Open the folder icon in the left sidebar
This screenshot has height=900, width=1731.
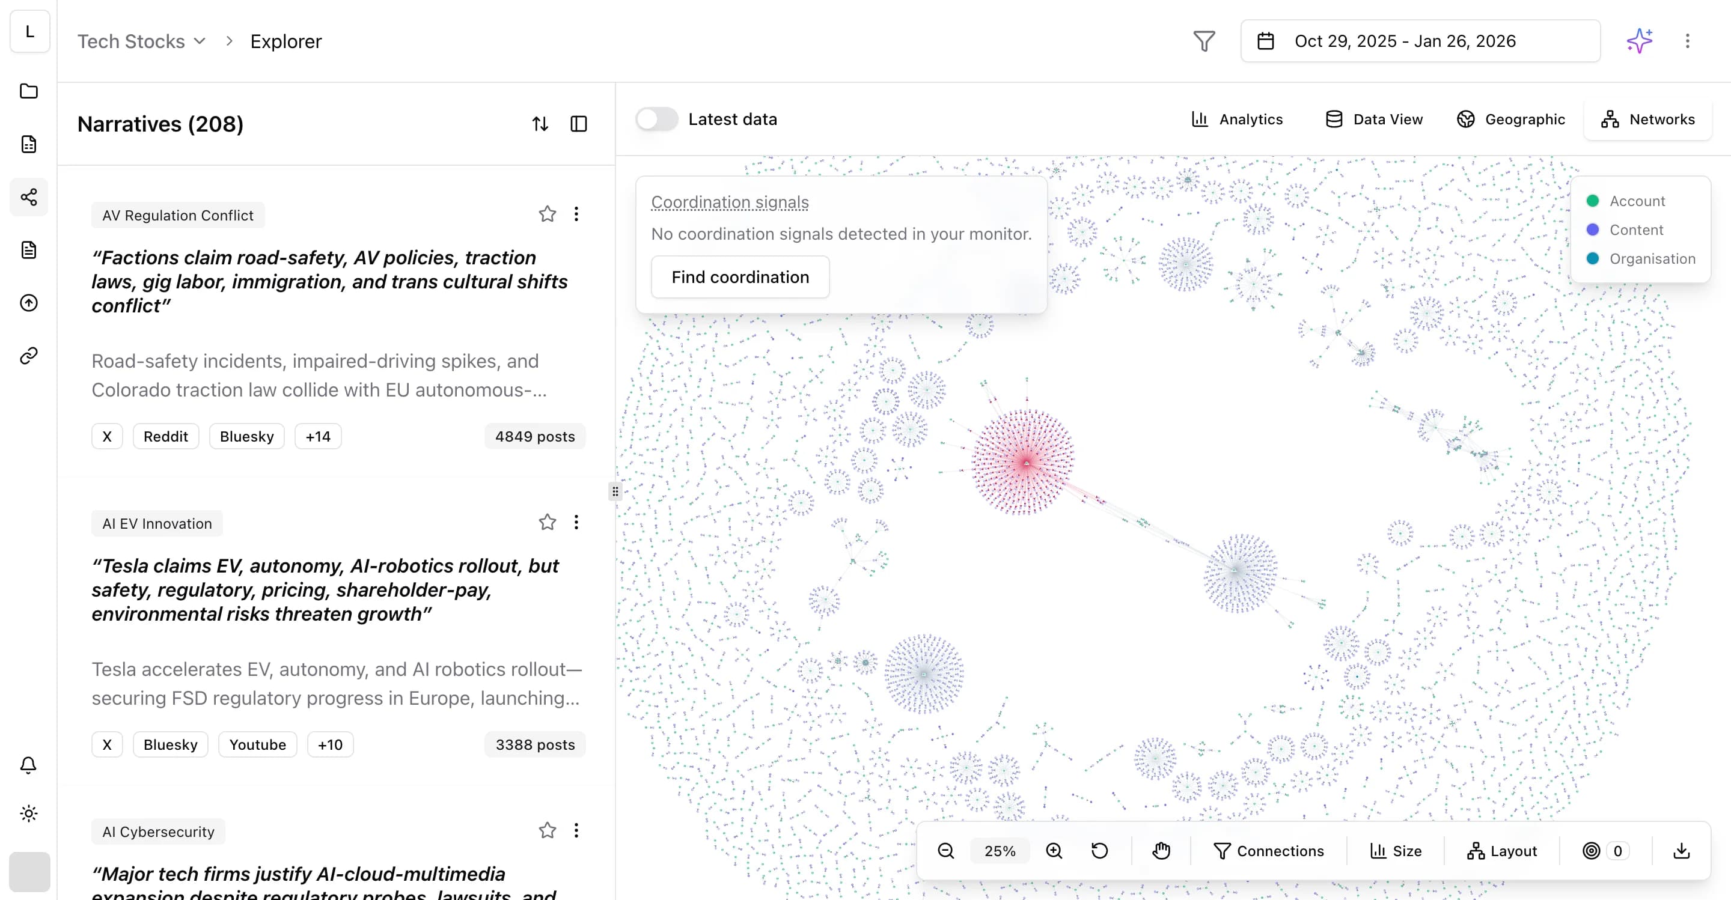click(28, 91)
